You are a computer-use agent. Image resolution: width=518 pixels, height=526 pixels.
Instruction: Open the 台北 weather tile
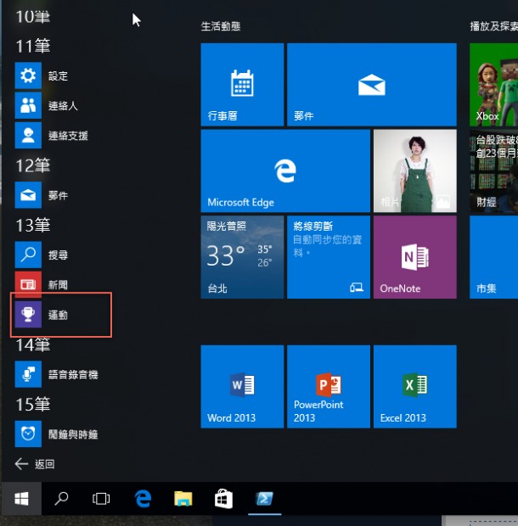click(x=242, y=257)
